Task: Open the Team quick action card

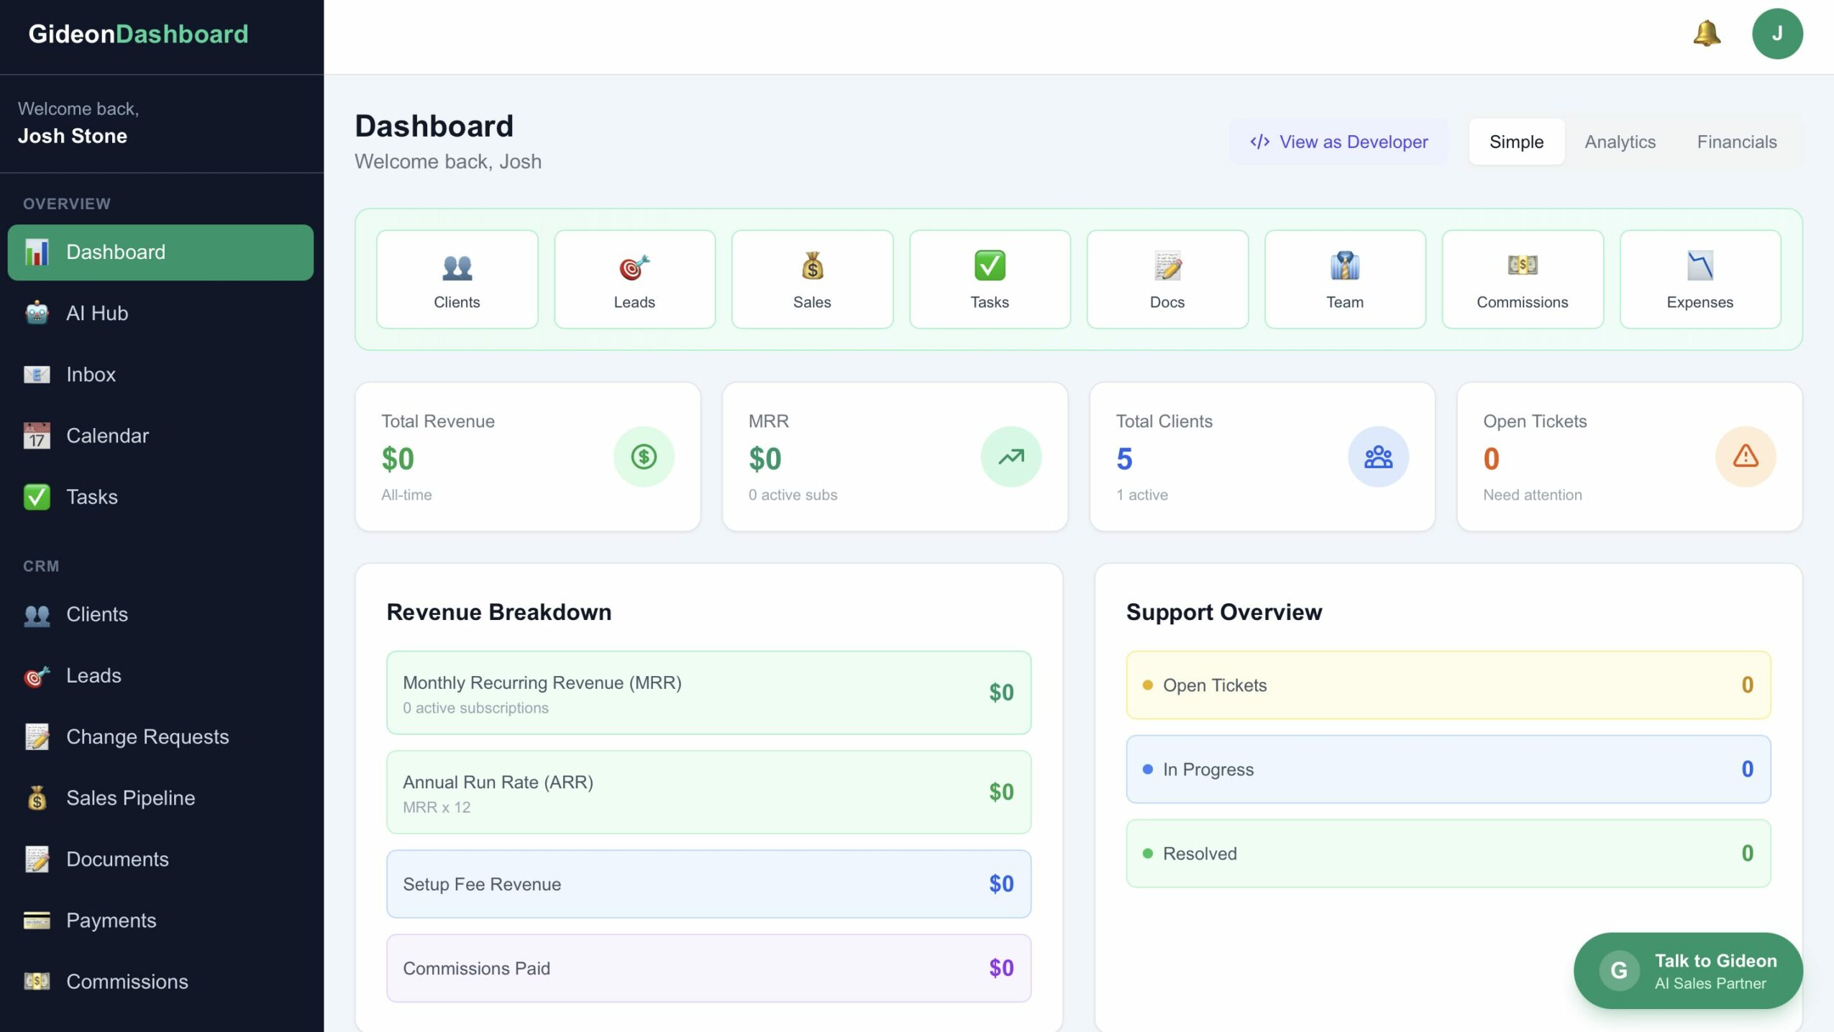Action: (x=1344, y=279)
